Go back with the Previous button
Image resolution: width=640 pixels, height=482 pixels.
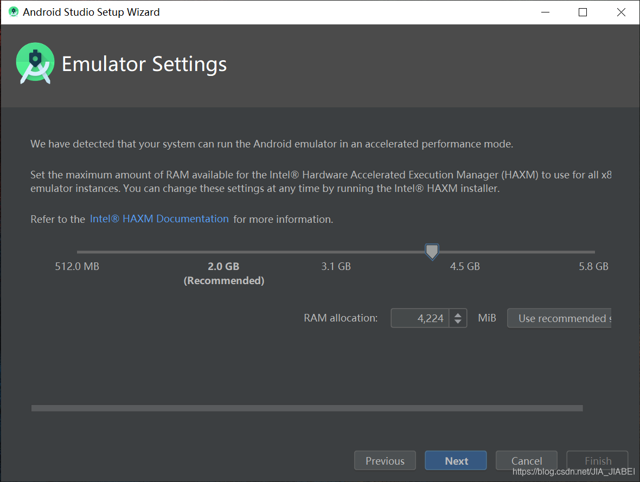385,460
